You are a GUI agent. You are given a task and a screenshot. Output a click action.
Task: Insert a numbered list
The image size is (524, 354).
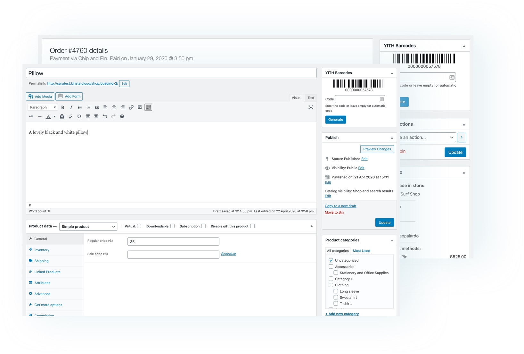pyautogui.click(x=88, y=107)
